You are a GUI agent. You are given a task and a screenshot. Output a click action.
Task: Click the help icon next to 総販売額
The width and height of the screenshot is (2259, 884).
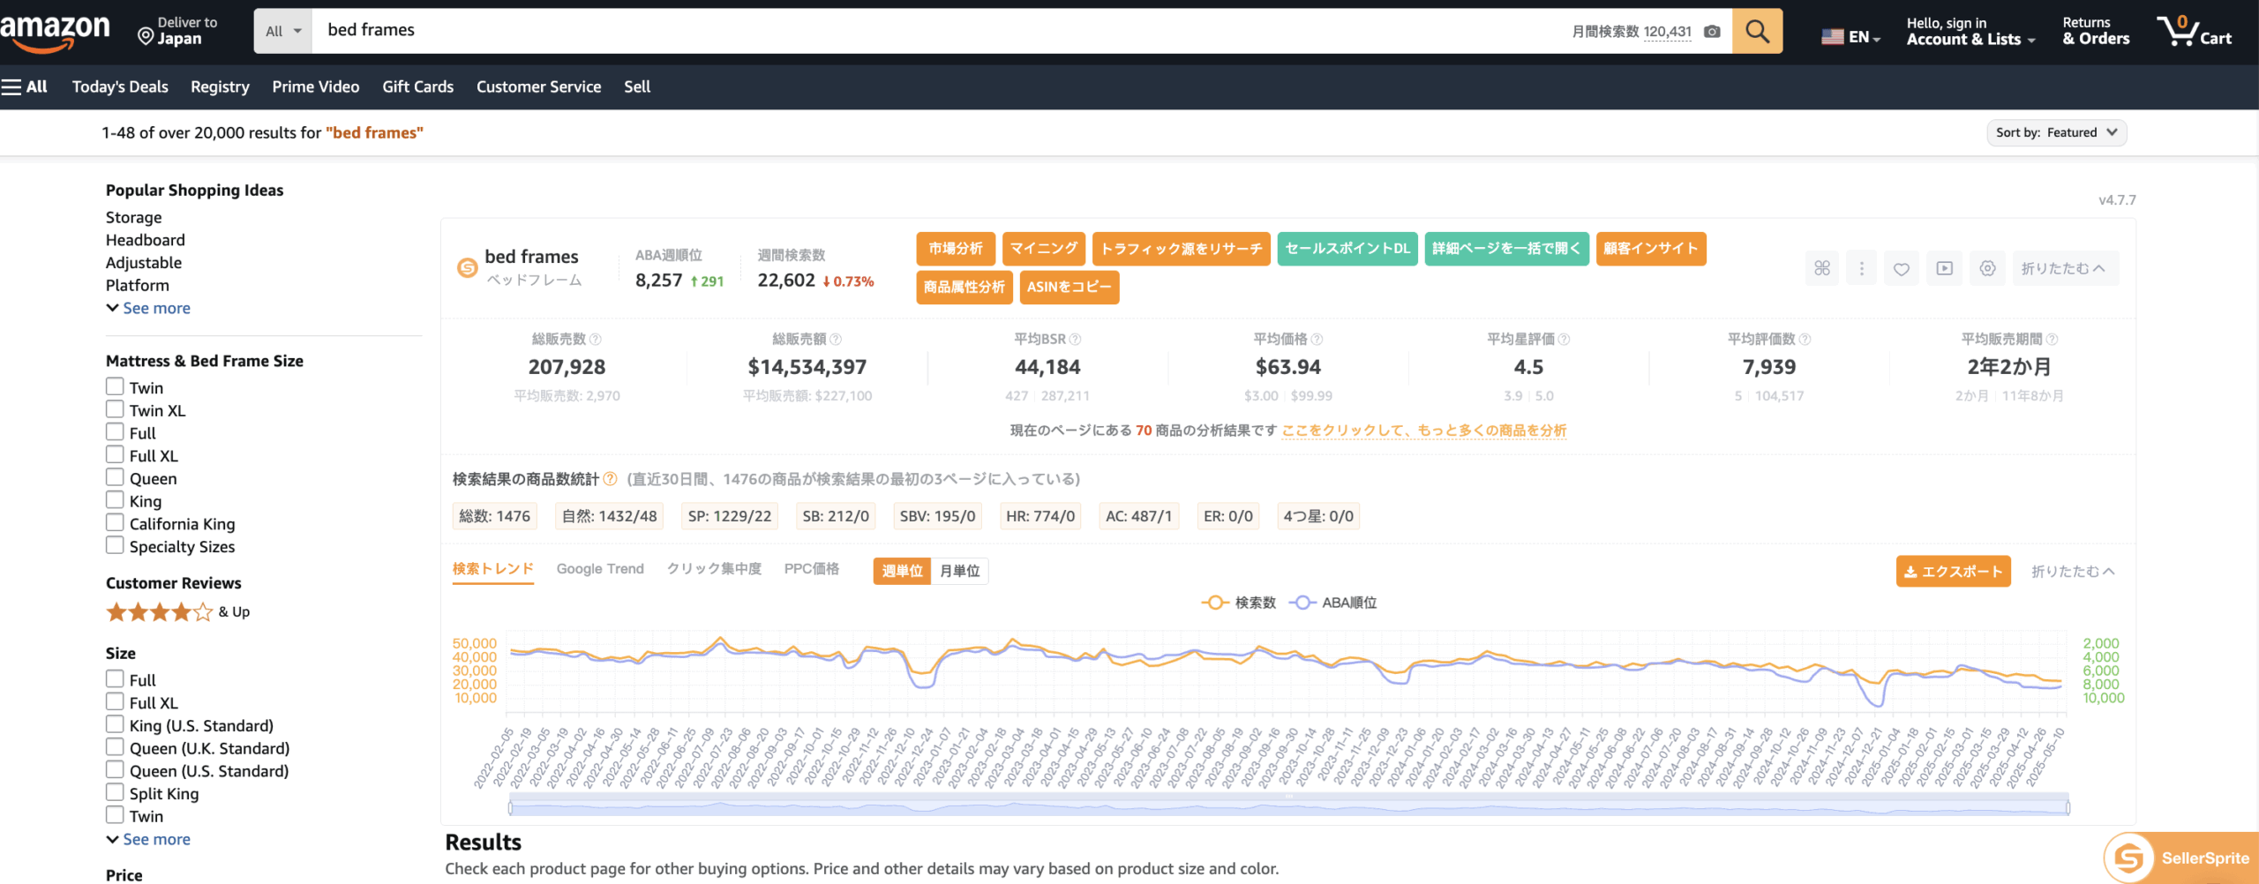click(836, 340)
